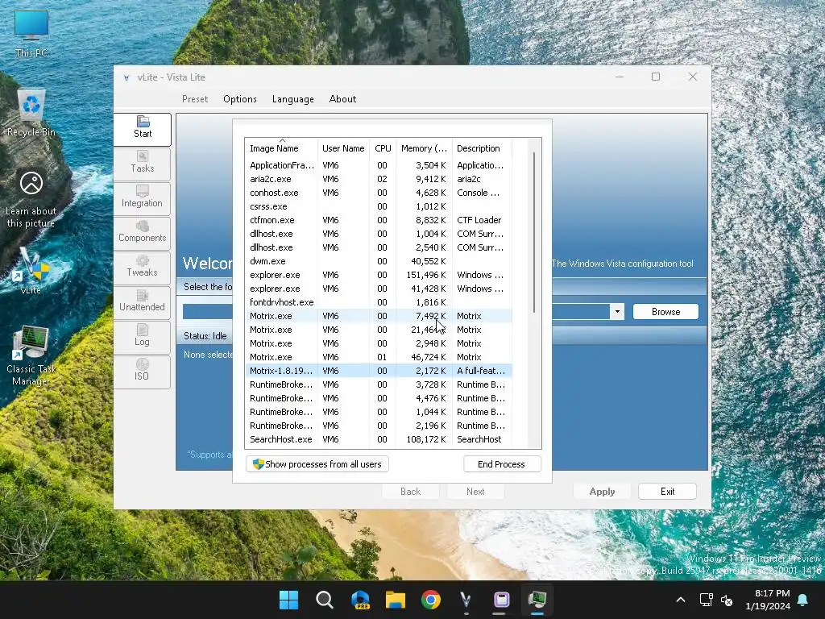This screenshot has height=619, width=825.
Task: Select the ctfmon.exe process row
Action: 379,220
